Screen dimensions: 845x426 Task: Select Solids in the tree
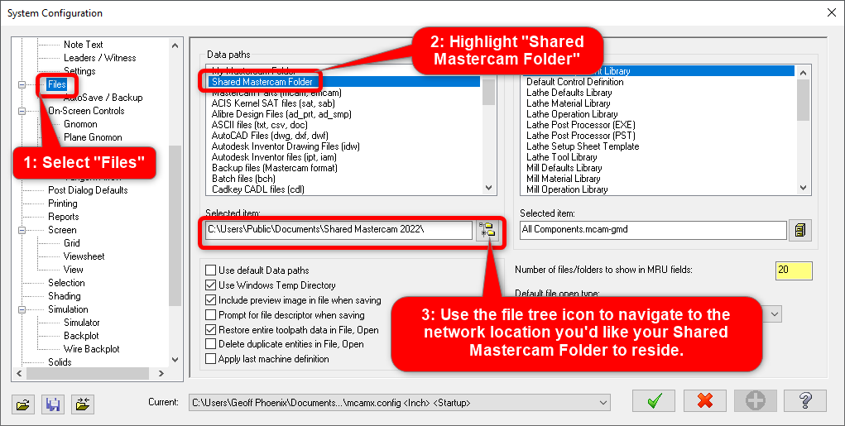60,362
